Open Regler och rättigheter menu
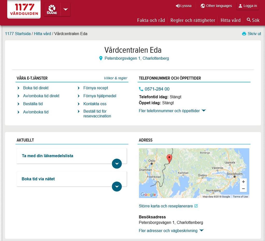265x241 pixels. pyautogui.click(x=193, y=20)
